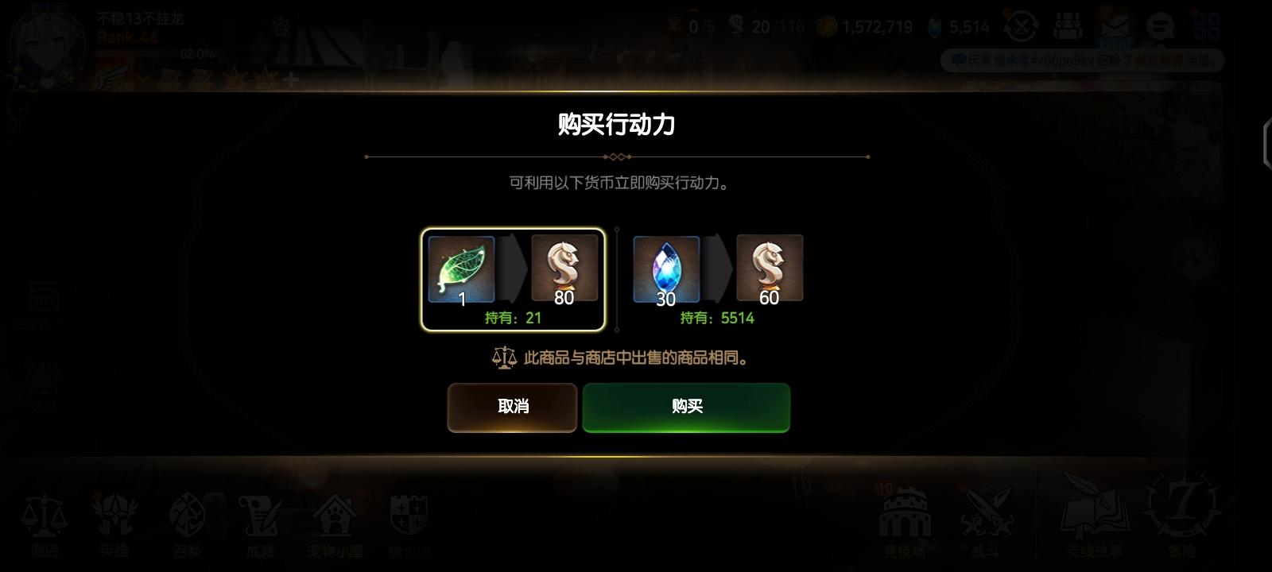Image resolution: width=1272 pixels, height=572 pixels.
Task: Open the 宠物小屋 pet house icon
Action: coord(335,525)
